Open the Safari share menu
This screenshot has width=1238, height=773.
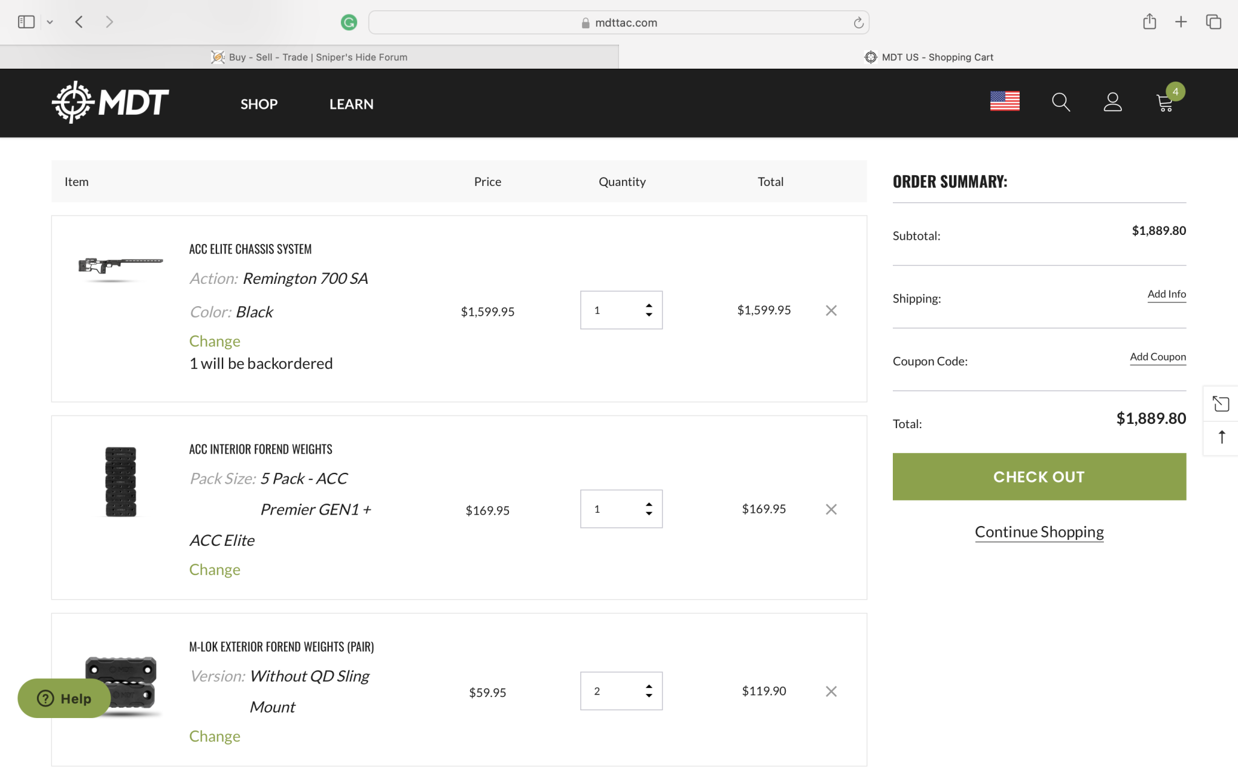coord(1149,22)
